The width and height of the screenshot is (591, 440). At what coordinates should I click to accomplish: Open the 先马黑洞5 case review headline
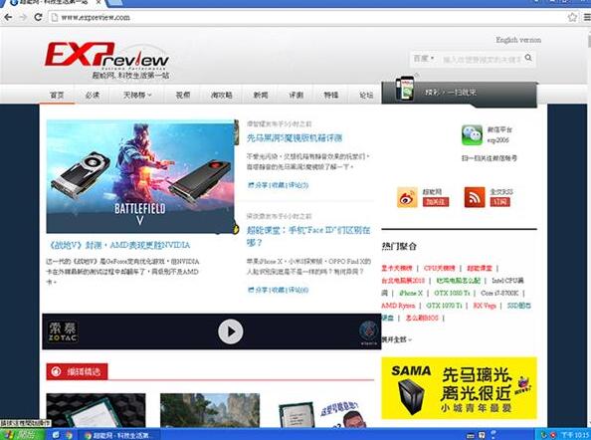click(x=295, y=138)
